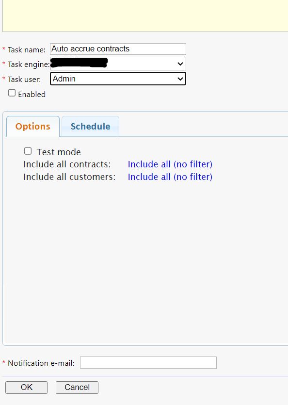Click the Notification e-mail label
The image size is (288, 405).
[x=41, y=363]
